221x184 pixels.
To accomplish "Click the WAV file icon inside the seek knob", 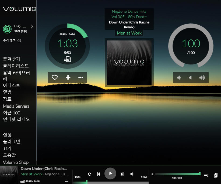I will point(67,59).
